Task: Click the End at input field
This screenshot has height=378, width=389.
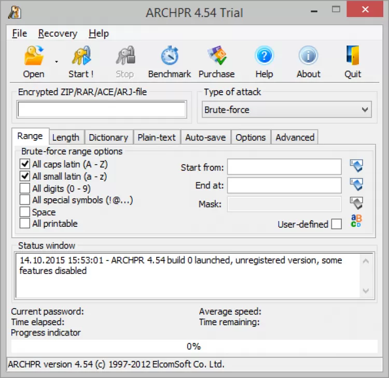Action: 284,185
